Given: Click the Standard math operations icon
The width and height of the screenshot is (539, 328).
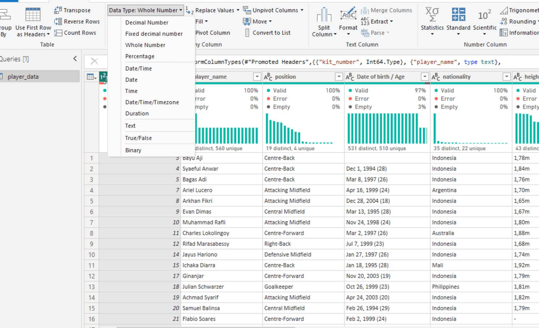Looking at the screenshot, I should 458,15.
